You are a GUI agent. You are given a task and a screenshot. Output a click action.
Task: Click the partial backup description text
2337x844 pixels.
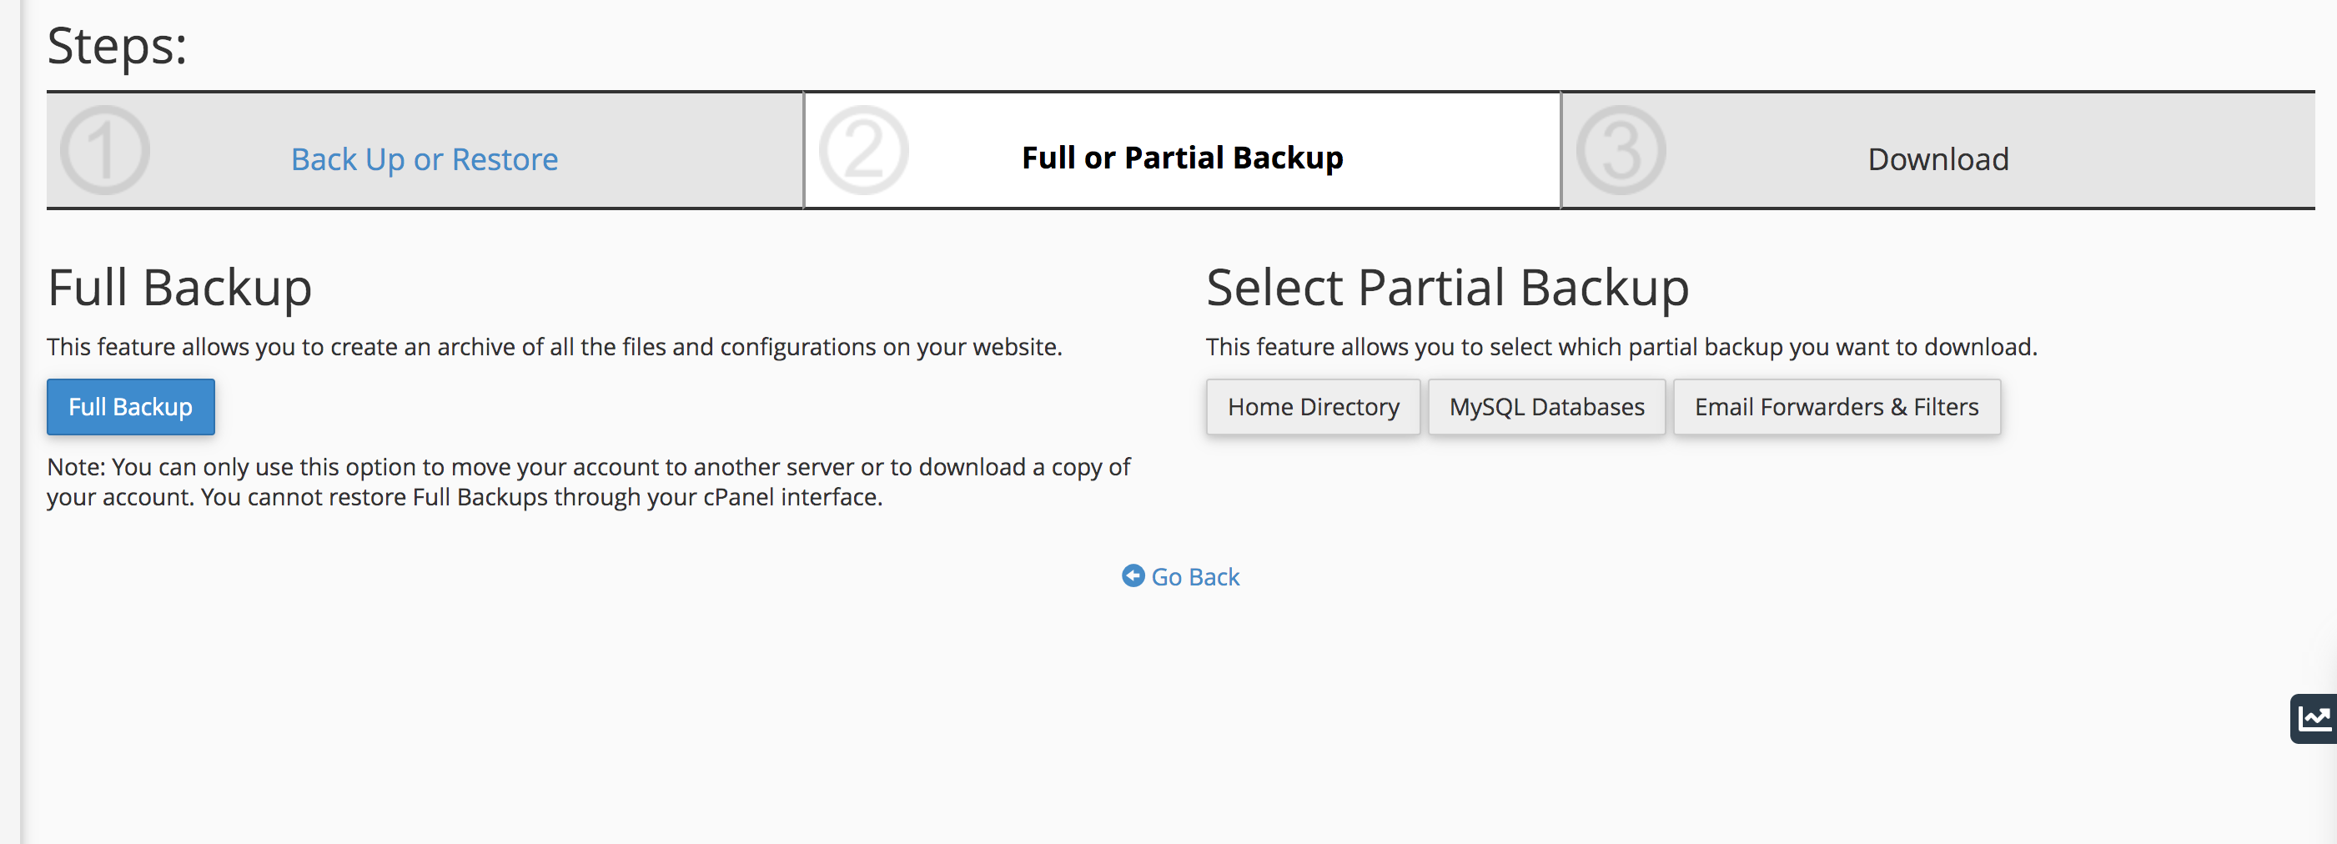(x=1621, y=347)
